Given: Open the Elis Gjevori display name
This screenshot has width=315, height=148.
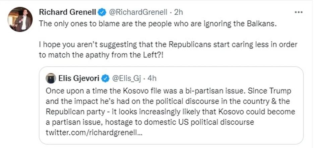Looking at the screenshot, I should point(79,79).
